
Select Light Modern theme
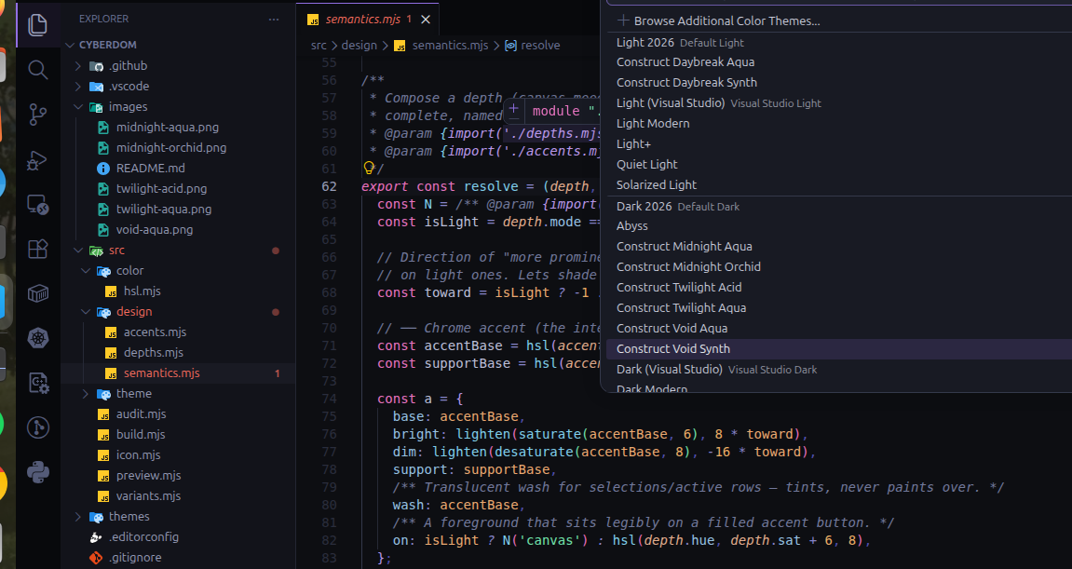pos(839,124)
